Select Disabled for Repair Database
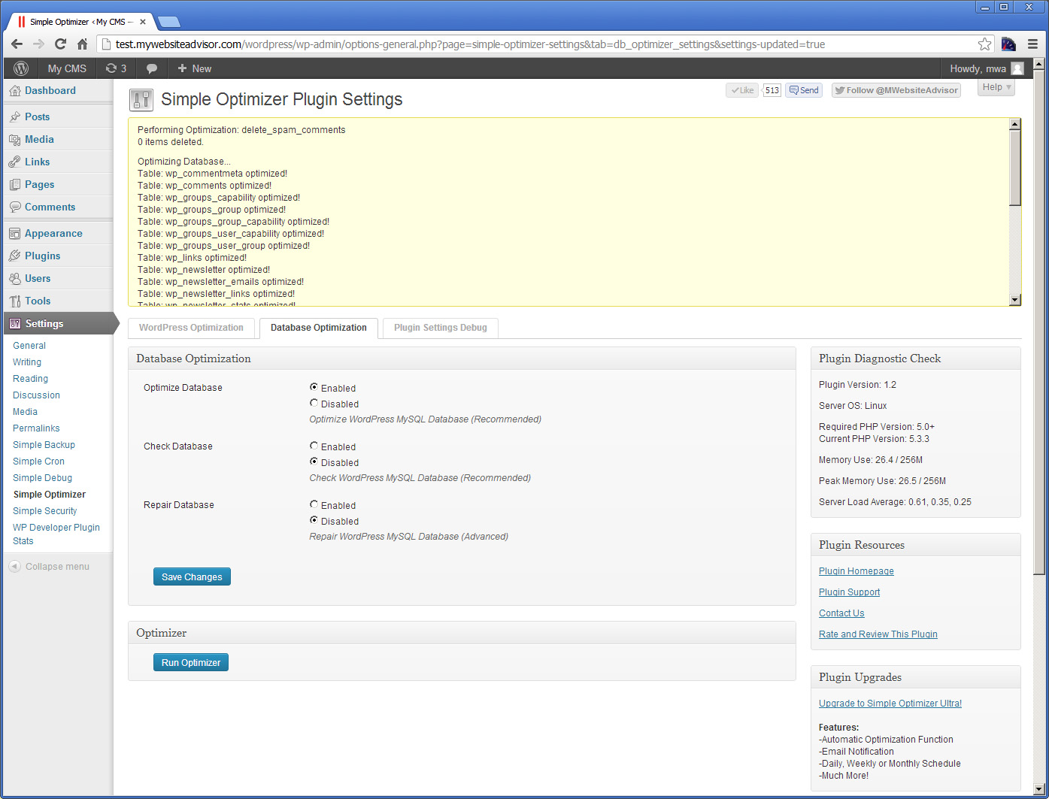The image size is (1049, 799). click(x=314, y=520)
